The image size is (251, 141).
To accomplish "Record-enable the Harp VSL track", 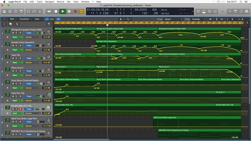I will 20,58.
